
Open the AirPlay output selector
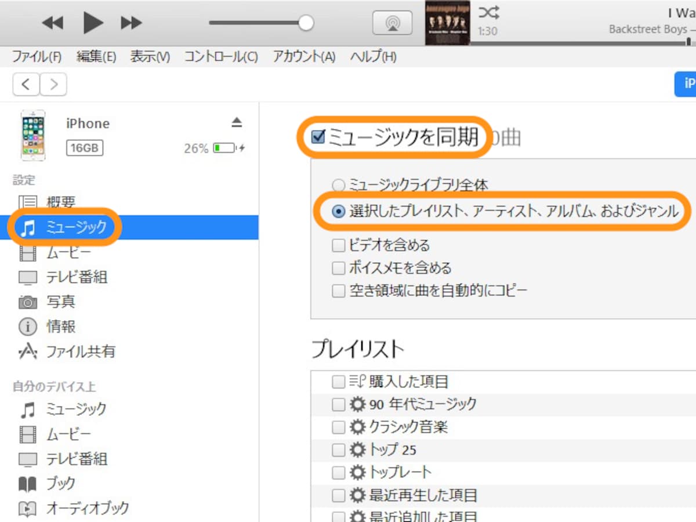pos(393,23)
